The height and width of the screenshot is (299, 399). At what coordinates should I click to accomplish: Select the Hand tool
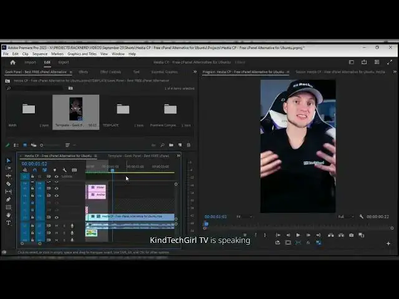click(8, 215)
